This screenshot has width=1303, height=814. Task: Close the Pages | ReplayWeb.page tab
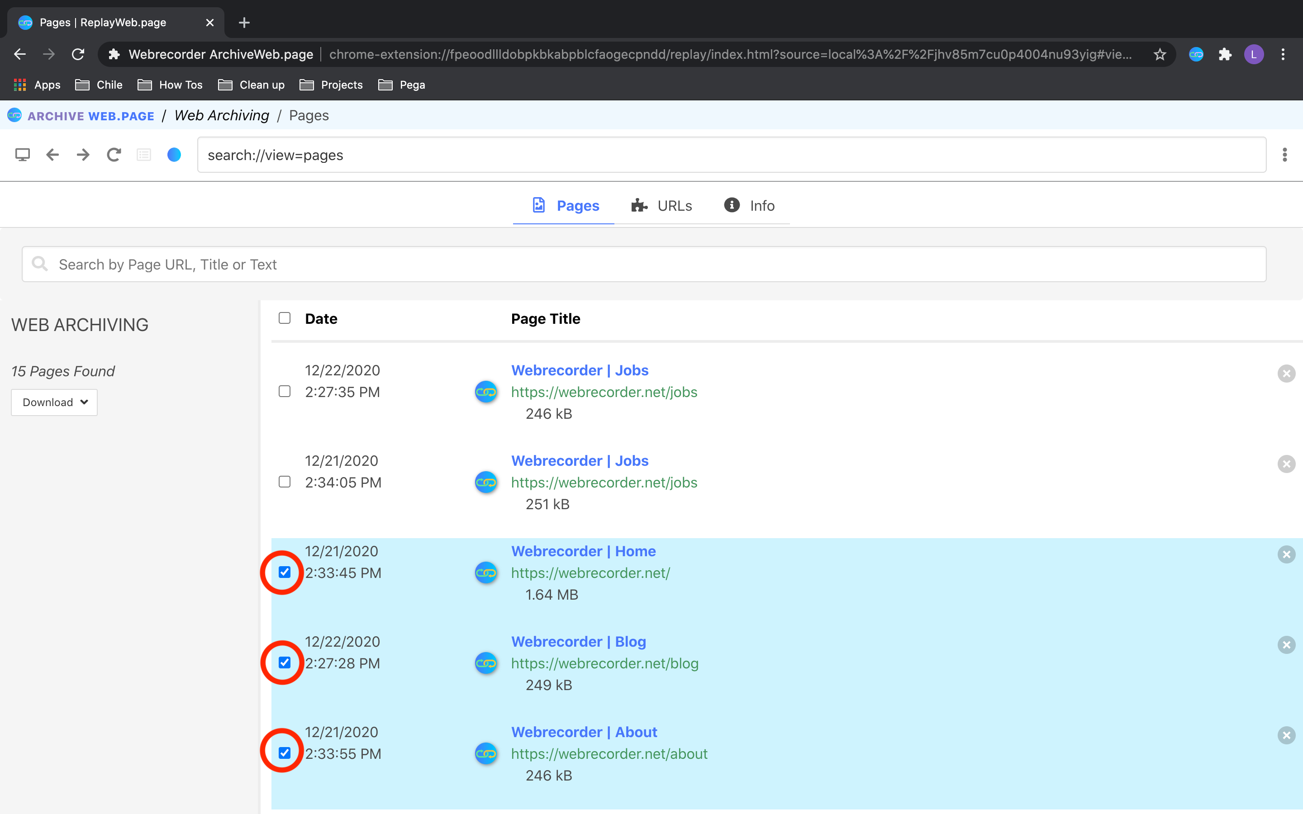pos(210,23)
